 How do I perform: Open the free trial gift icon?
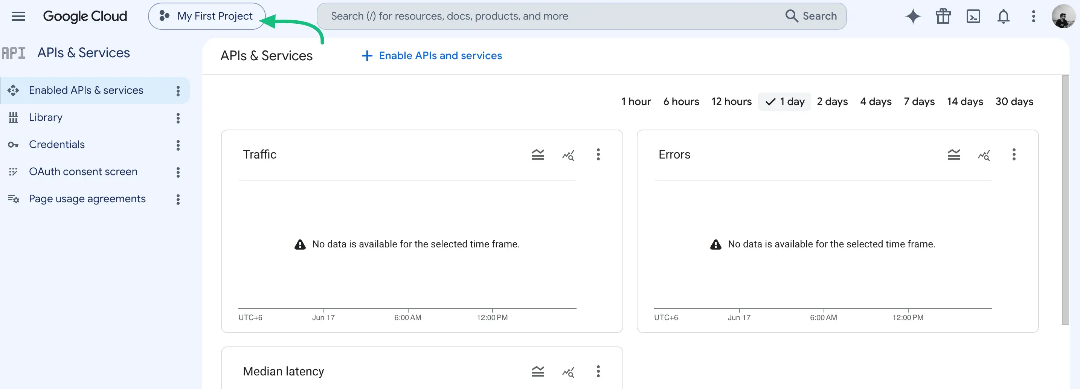[943, 16]
